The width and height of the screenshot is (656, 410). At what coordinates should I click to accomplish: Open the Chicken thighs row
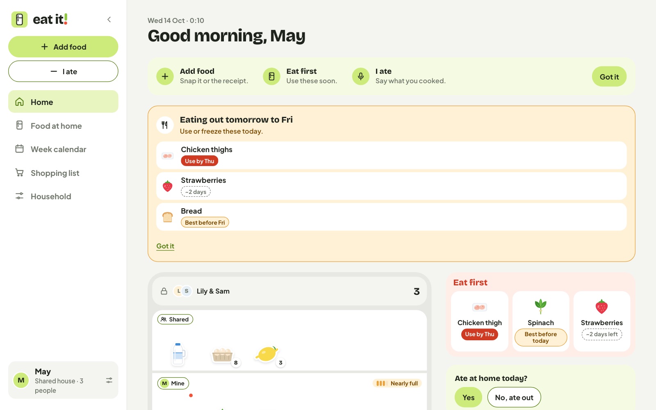[x=391, y=155]
